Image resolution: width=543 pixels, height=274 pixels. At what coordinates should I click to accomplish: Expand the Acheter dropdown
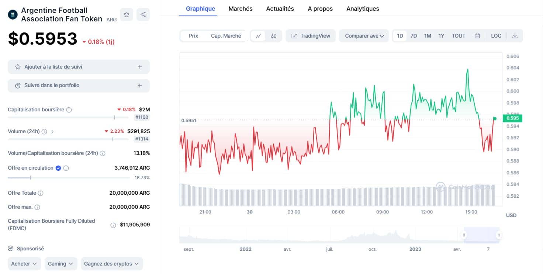coord(24,264)
